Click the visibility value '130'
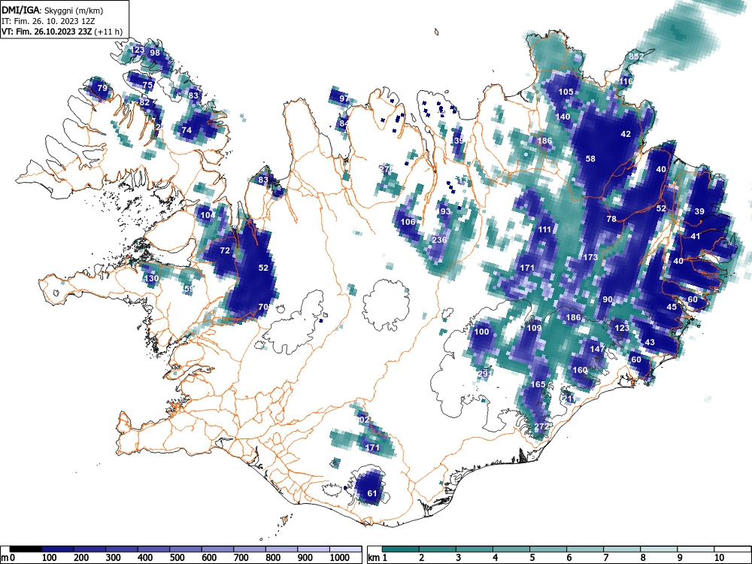The image size is (752, 564). [151, 278]
